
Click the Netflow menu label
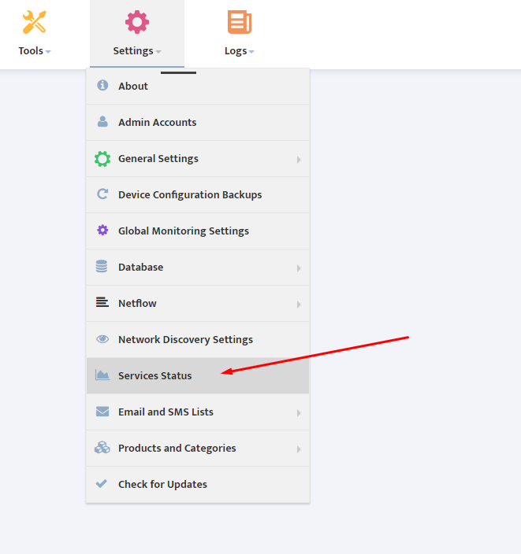(137, 303)
